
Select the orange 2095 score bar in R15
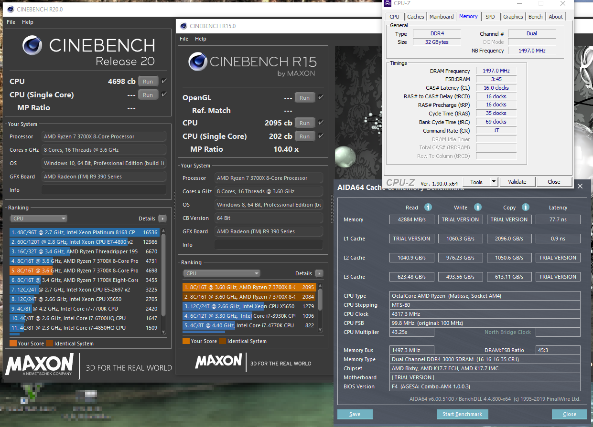coord(249,287)
